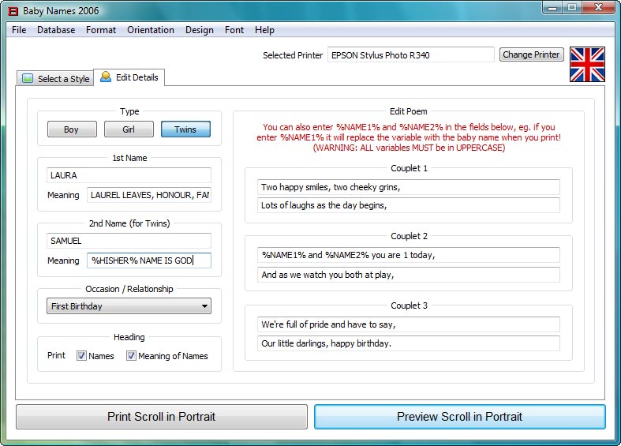This screenshot has width=621, height=446.
Task: Click the Selected Printer field showing EPSON
Action: tap(410, 55)
